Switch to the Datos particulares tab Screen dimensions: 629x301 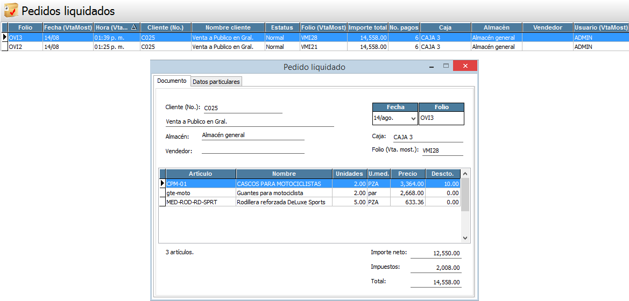pos(216,81)
